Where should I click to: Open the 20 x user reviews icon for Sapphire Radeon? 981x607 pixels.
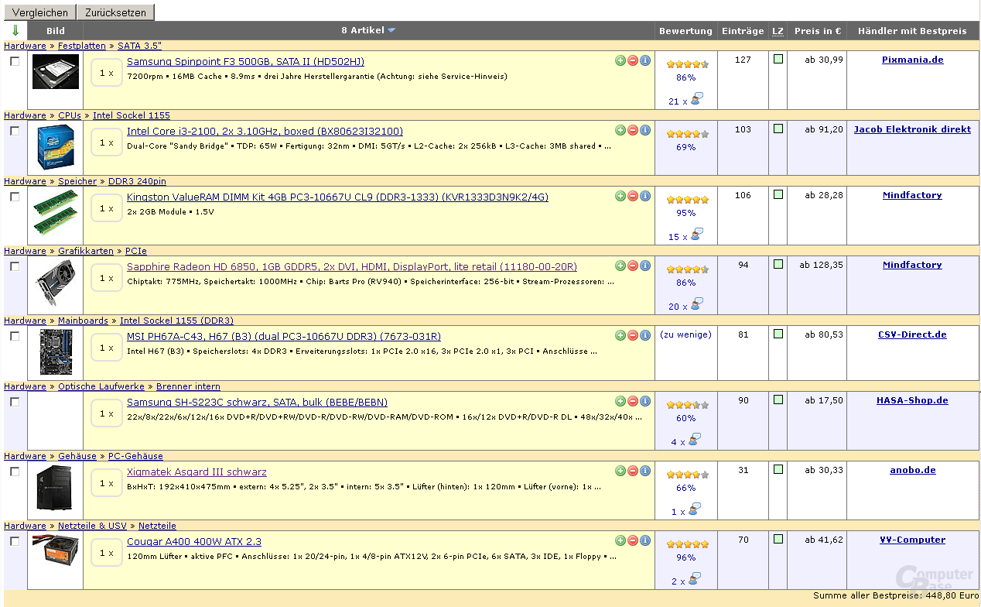[696, 304]
